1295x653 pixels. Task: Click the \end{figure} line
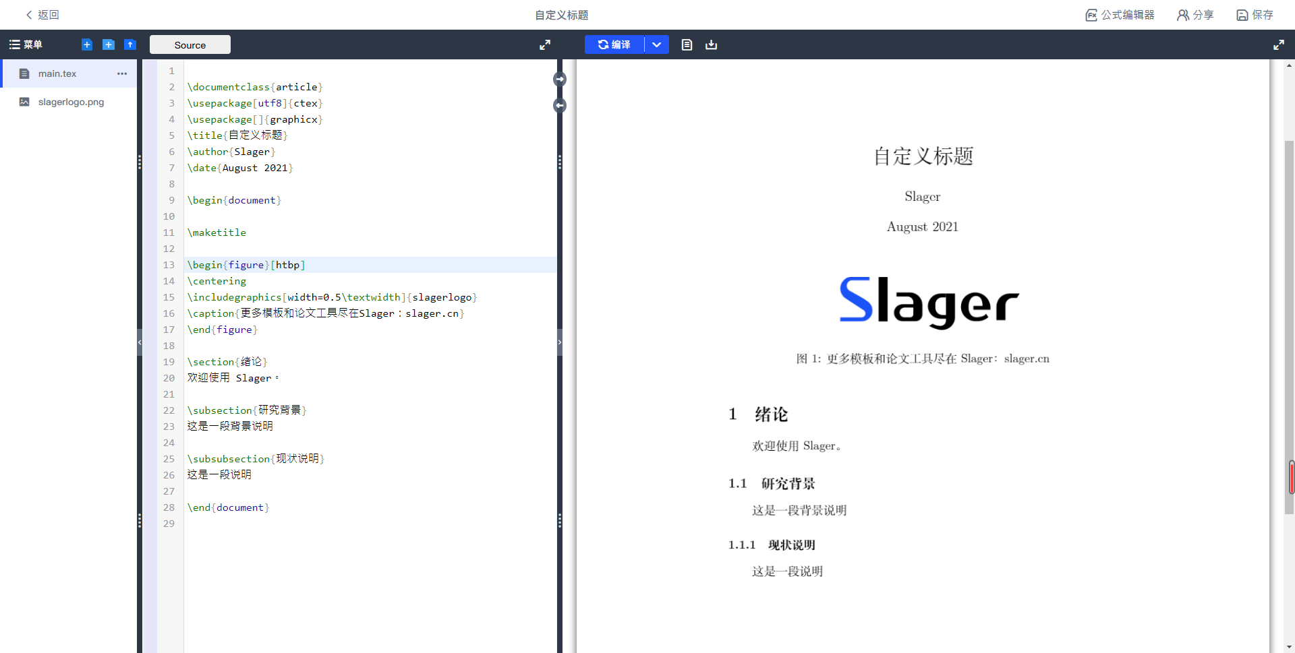(x=223, y=330)
